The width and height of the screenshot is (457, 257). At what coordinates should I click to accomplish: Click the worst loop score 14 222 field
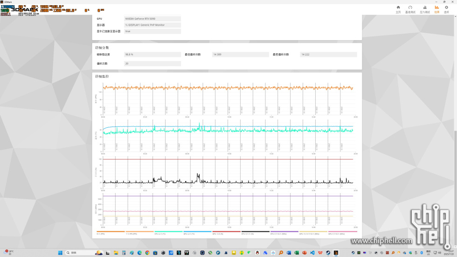(328, 55)
